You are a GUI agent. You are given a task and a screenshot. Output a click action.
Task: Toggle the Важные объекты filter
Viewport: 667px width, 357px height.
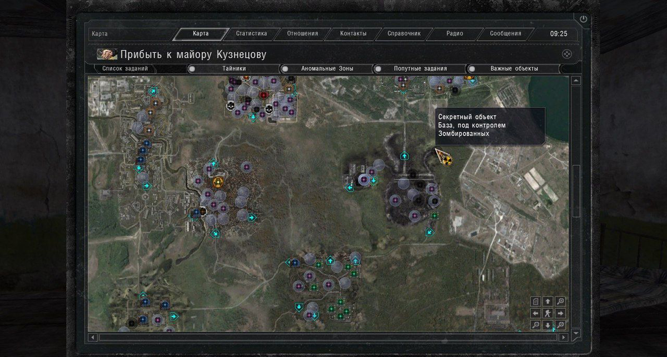(514, 69)
